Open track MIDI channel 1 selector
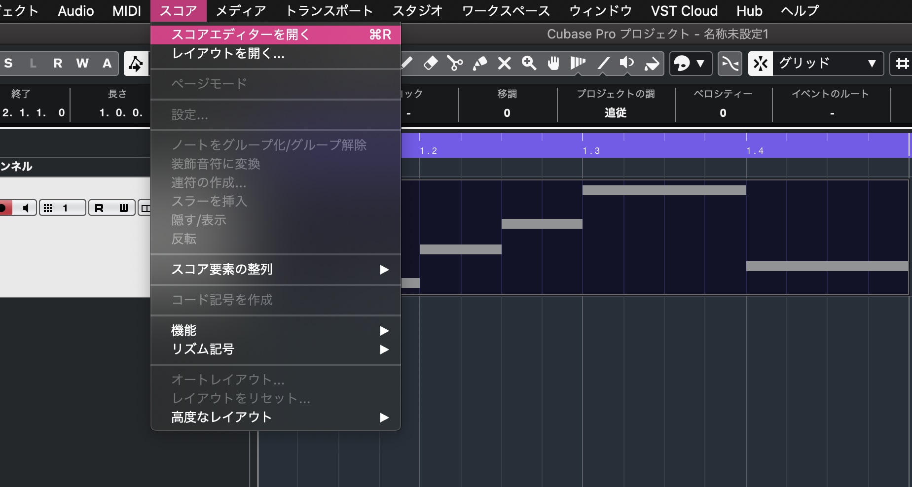 [63, 208]
